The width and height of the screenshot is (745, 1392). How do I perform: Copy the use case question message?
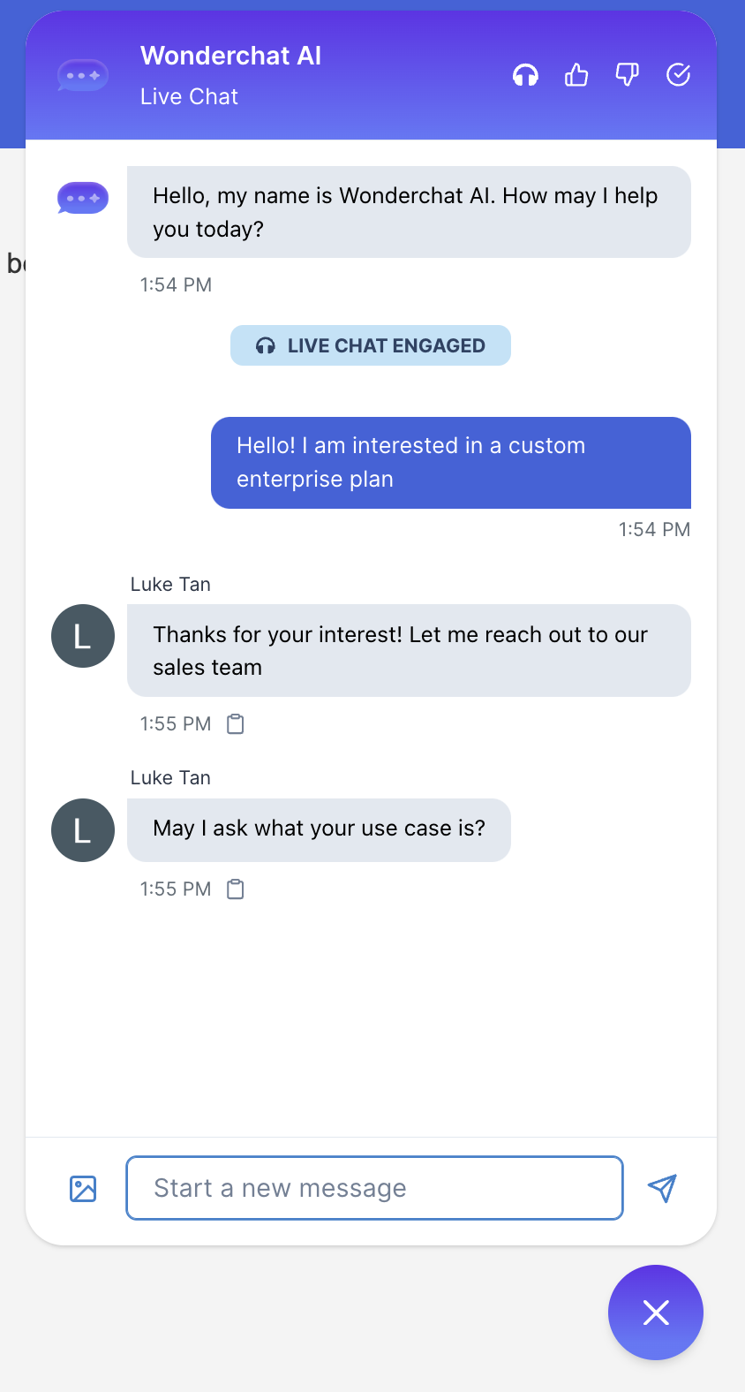[x=234, y=889]
